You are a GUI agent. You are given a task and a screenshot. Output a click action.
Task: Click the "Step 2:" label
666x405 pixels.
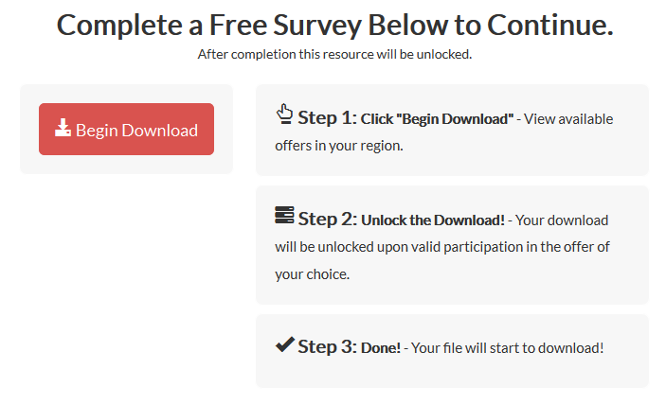click(327, 220)
